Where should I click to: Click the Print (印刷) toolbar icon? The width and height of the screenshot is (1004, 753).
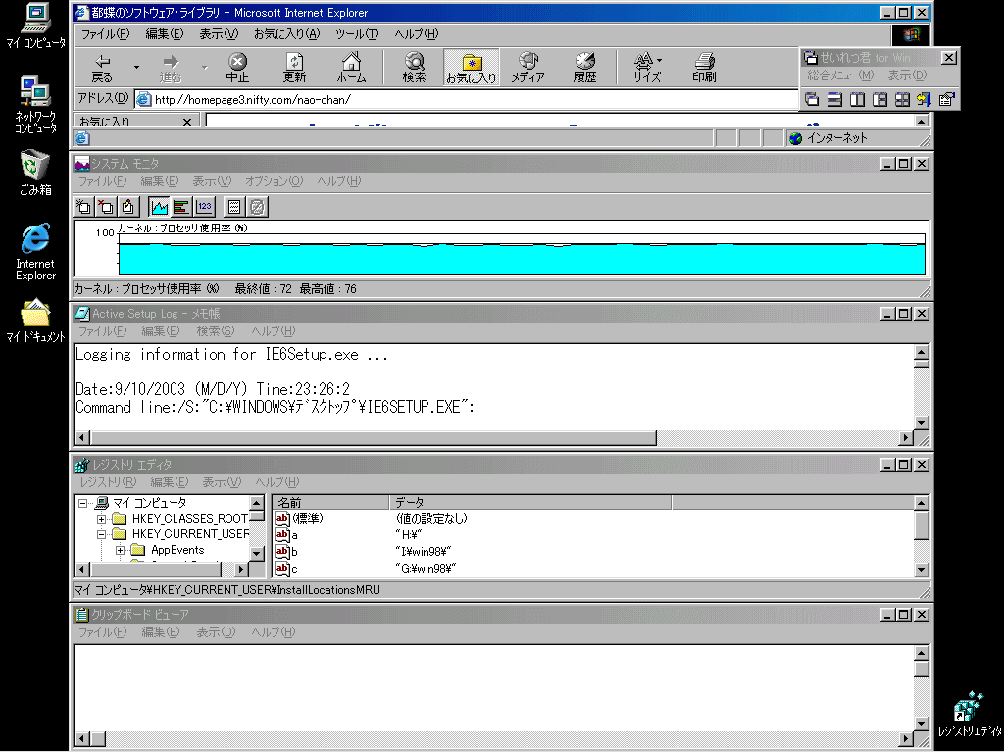[704, 68]
